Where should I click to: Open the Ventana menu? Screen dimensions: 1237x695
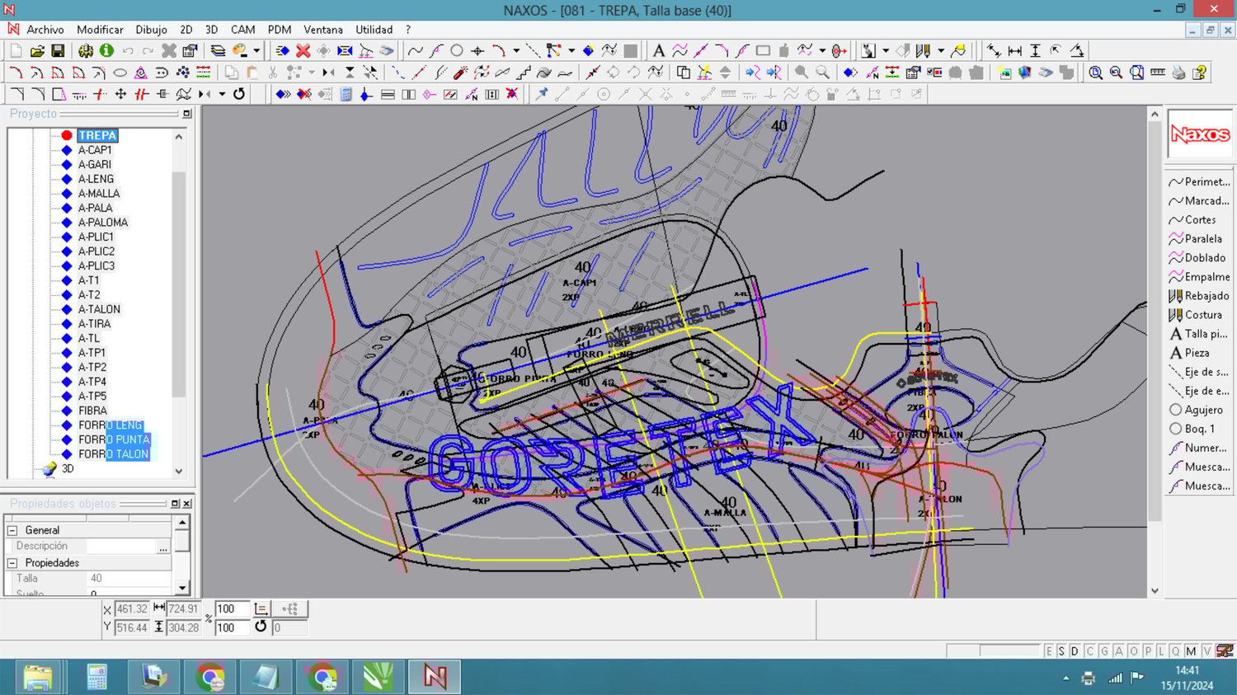323,30
